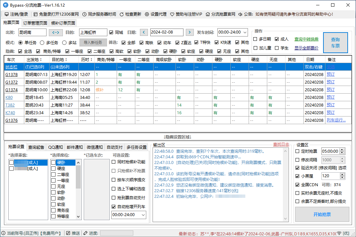
Task: Enable 定时抢票 checkbox
Action: point(297,151)
